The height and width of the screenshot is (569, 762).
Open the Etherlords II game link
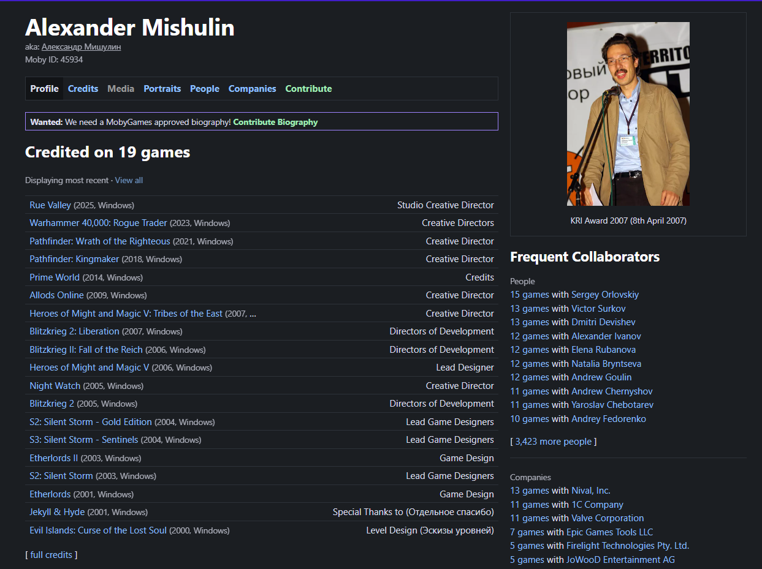(x=54, y=458)
